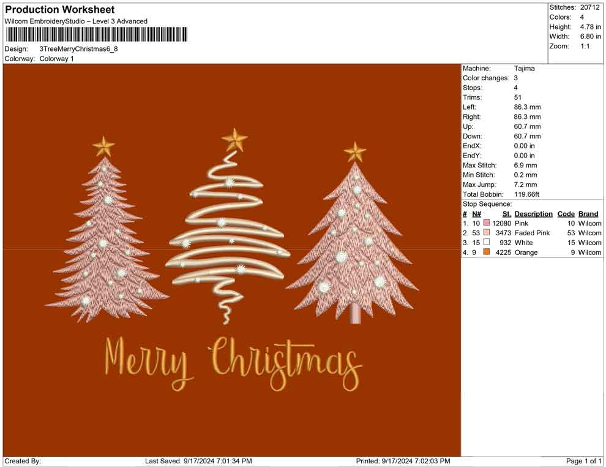Click the Code column header
This screenshot has height=467, width=606.
(x=566, y=214)
